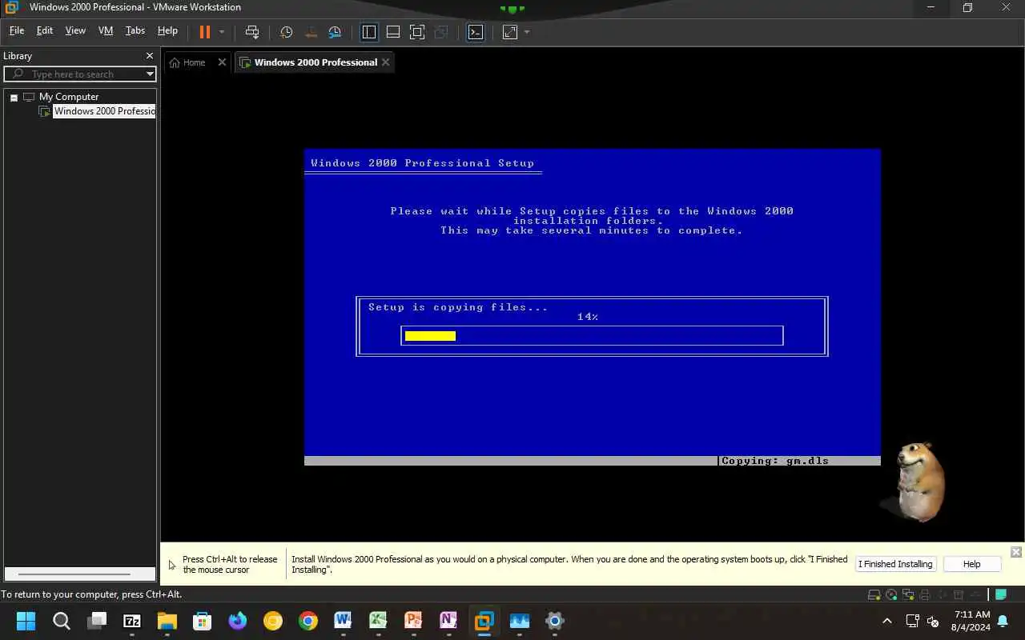Viewport: 1025px width, 640px height.
Task: Open Microsoft Word from the taskbar
Action: (x=343, y=621)
